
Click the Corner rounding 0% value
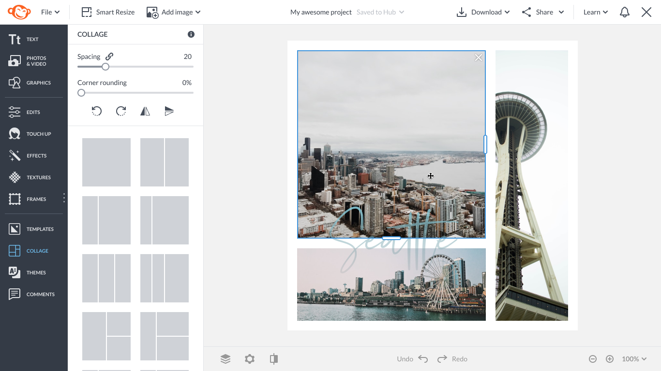[x=187, y=83]
